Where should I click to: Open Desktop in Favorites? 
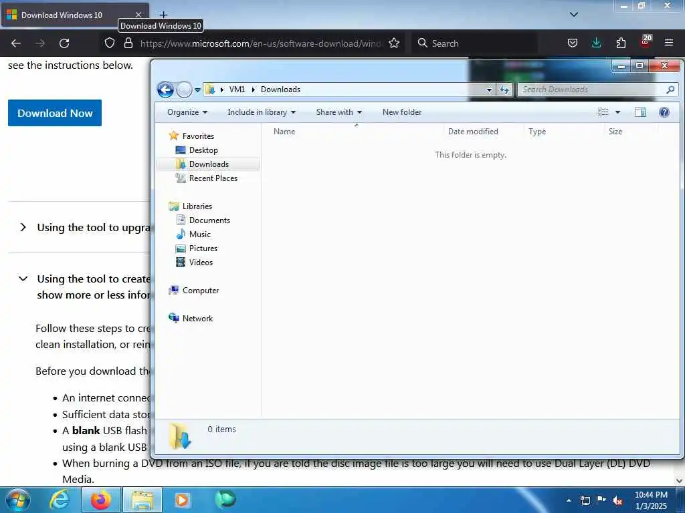tap(203, 150)
